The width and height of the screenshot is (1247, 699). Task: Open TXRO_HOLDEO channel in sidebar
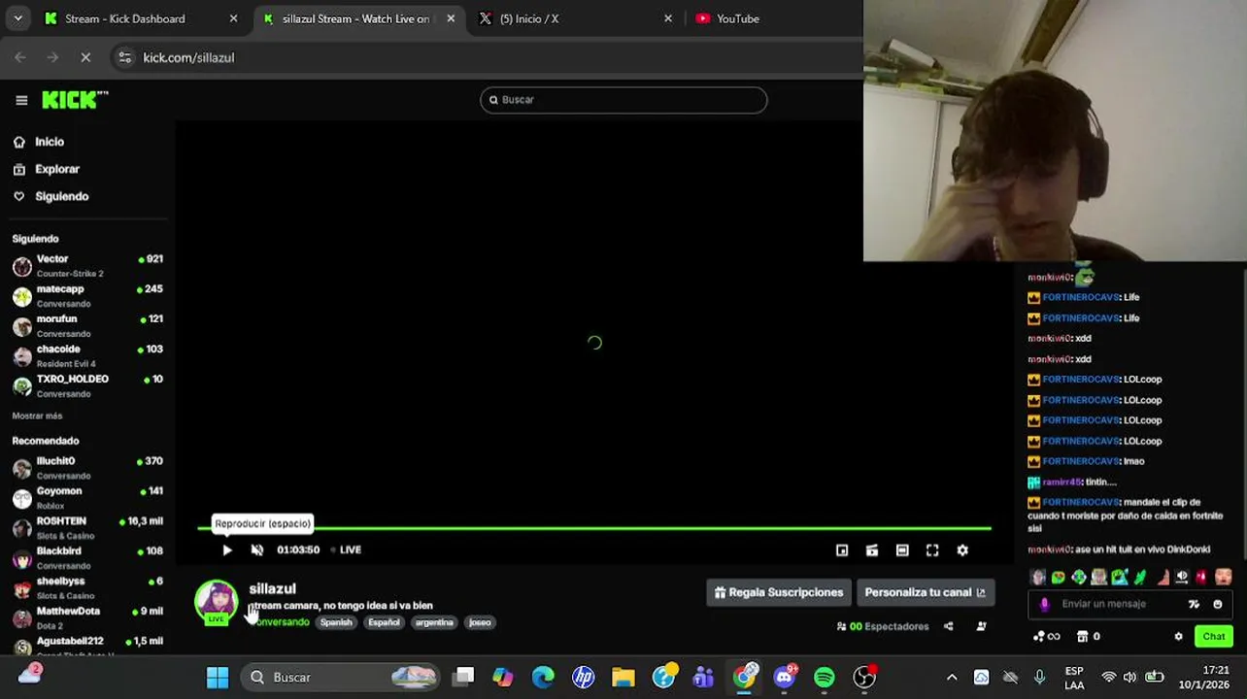click(87, 386)
